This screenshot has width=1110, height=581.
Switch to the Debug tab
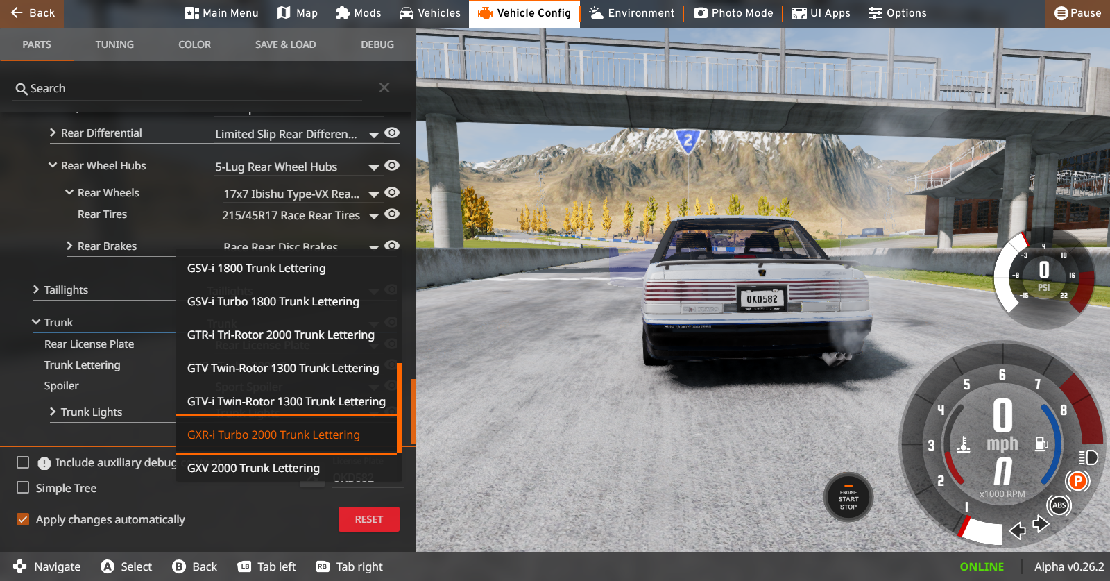tap(377, 44)
